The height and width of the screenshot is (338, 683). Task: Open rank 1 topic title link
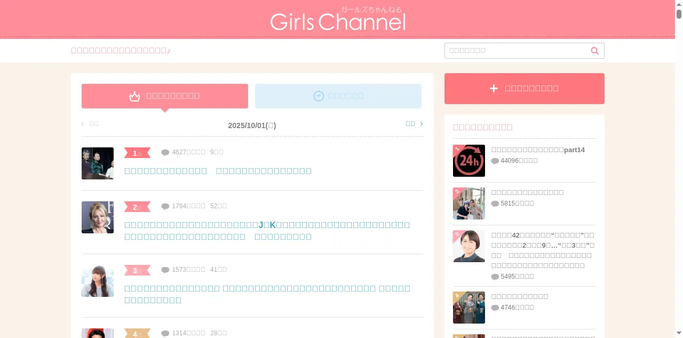click(218, 171)
